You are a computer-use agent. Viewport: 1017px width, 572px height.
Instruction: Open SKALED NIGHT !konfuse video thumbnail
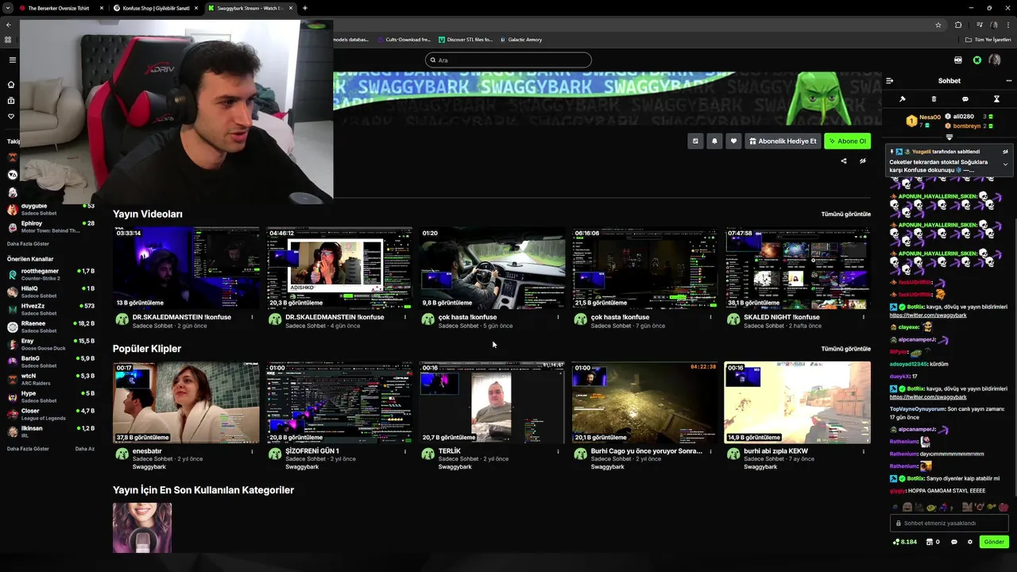[797, 268]
